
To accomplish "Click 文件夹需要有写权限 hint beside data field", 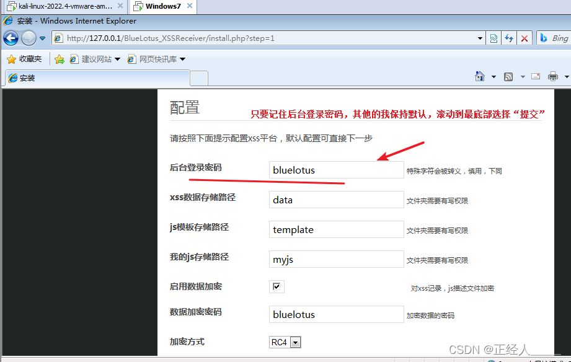I will pos(437,201).
